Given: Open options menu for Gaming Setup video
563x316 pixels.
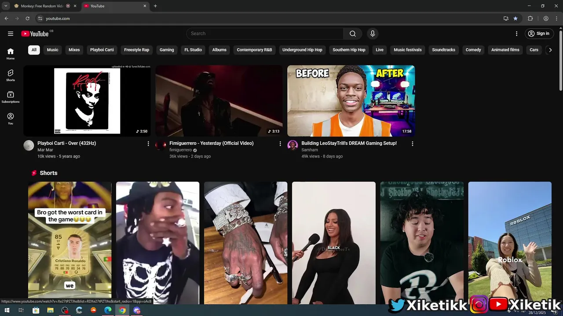Looking at the screenshot, I should (x=412, y=144).
